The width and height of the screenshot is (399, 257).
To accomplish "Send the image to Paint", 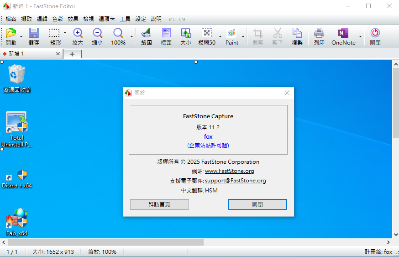I will click(232, 36).
